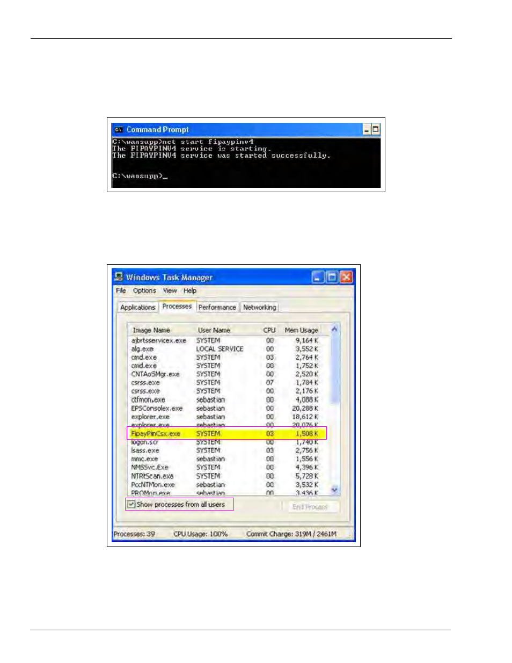Open the Options menu
Viewport: 512px width, 663px height.
[144, 290]
